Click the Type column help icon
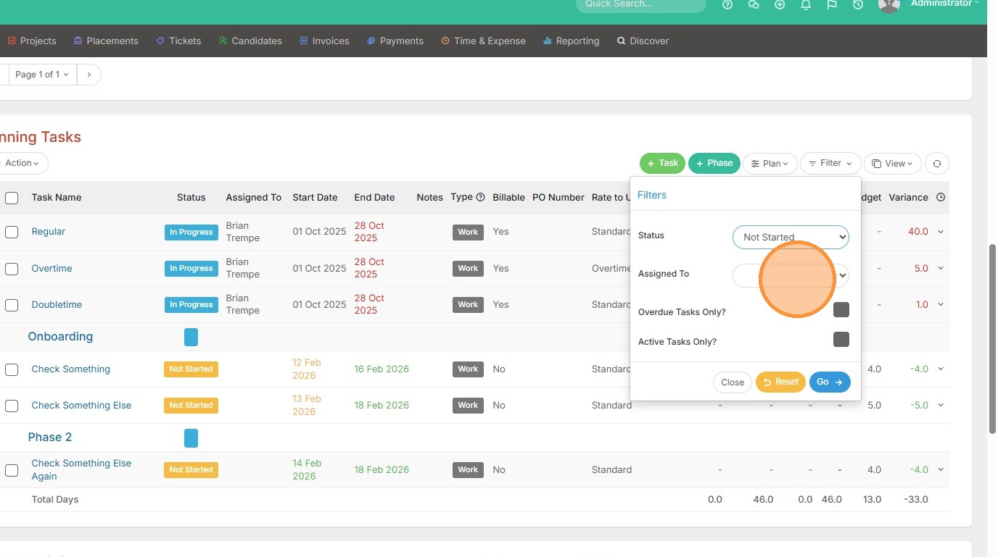This screenshot has height=557, width=998. point(480,197)
